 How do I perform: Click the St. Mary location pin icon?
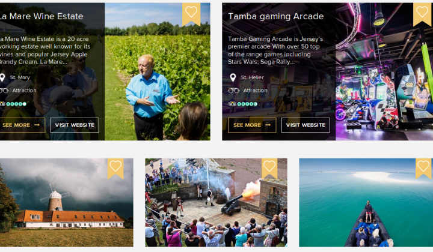pos(2,77)
